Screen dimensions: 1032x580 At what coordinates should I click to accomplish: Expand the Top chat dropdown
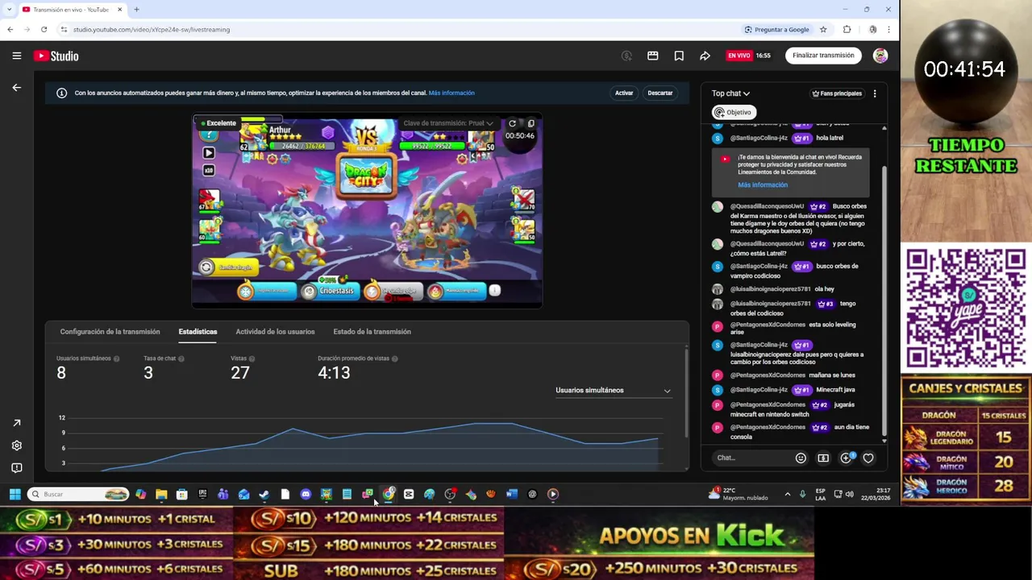coord(730,93)
